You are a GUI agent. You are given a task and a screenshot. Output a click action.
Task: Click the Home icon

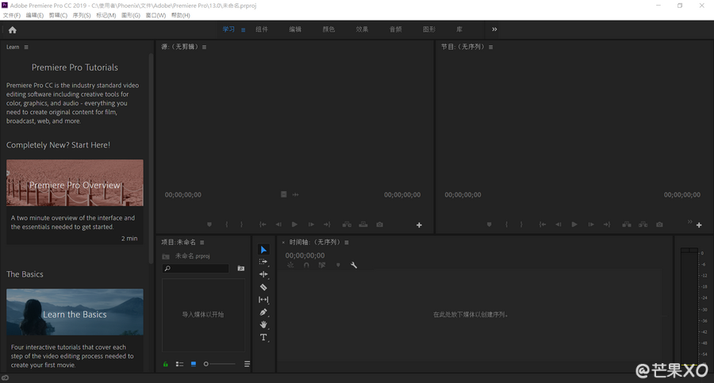click(x=12, y=30)
